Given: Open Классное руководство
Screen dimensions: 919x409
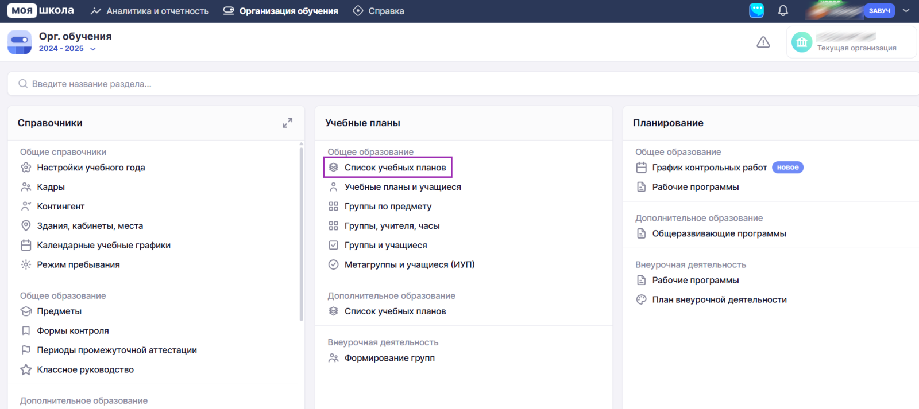Looking at the screenshot, I should click(86, 370).
